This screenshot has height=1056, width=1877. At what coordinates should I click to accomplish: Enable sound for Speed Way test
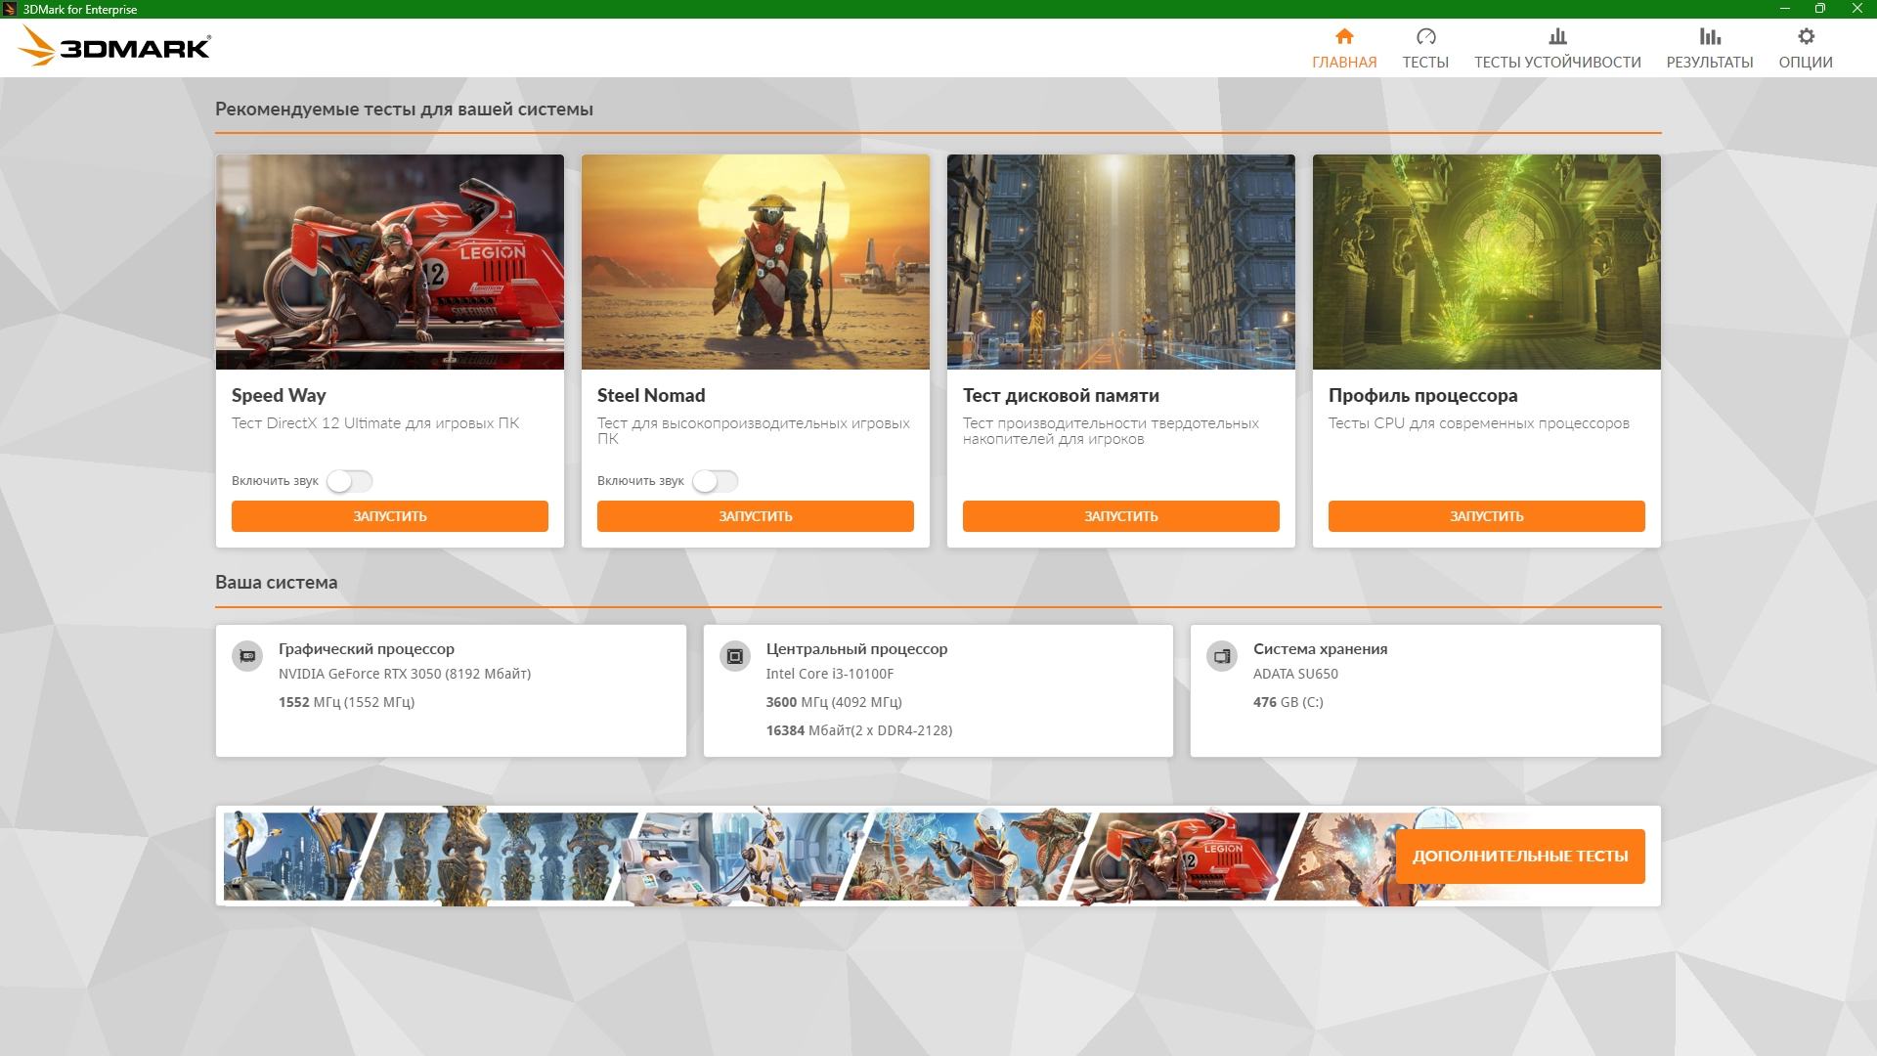(349, 481)
